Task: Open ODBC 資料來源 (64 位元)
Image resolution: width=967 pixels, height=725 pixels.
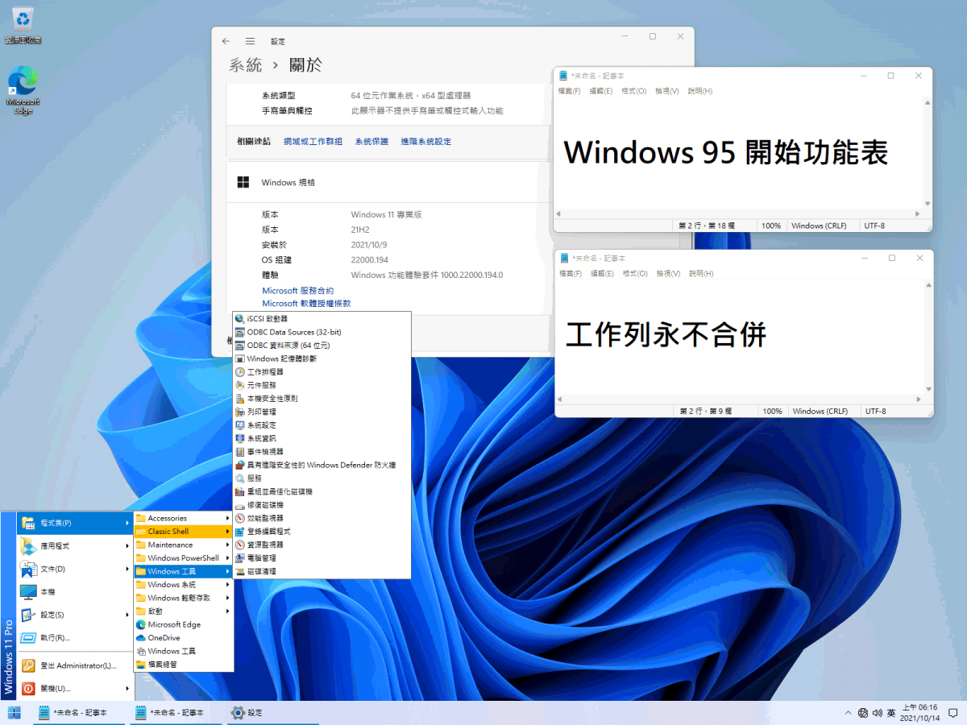Action: pyautogui.click(x=322, y=345)
